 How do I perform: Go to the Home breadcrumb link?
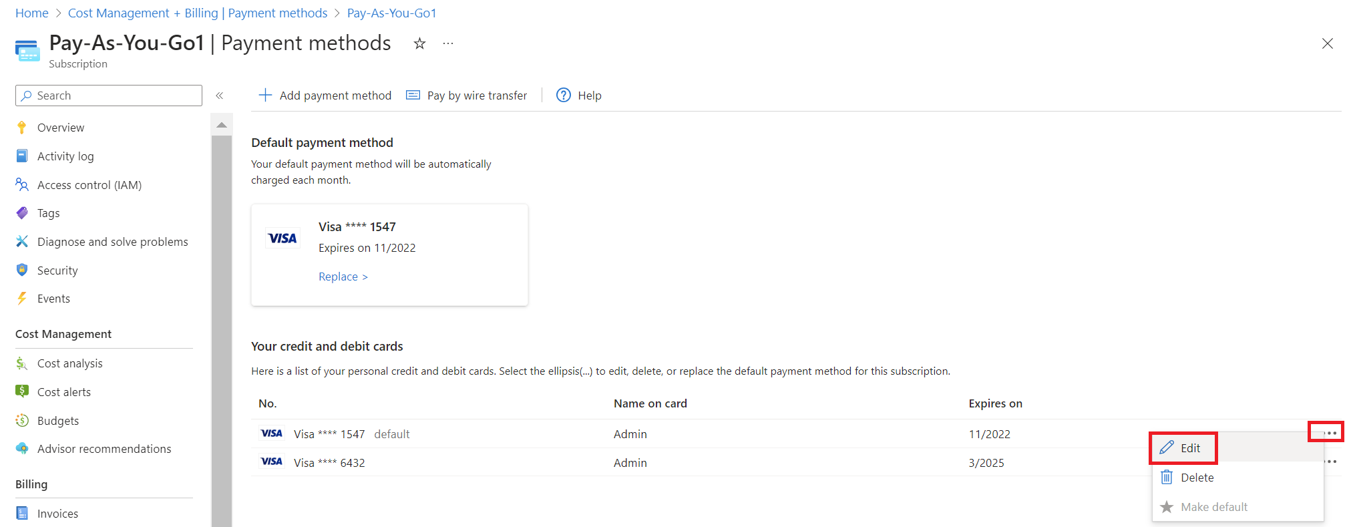32,13
